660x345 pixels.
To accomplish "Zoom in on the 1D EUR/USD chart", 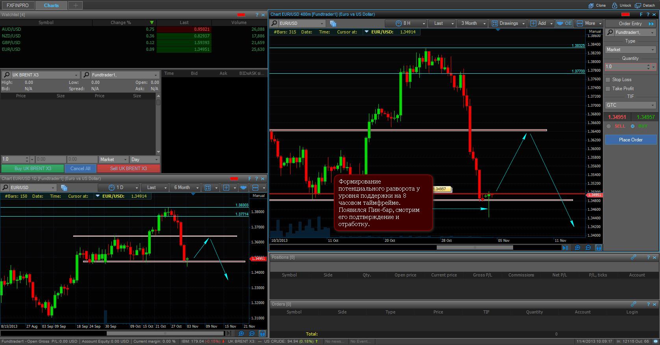I will (241, 334).
